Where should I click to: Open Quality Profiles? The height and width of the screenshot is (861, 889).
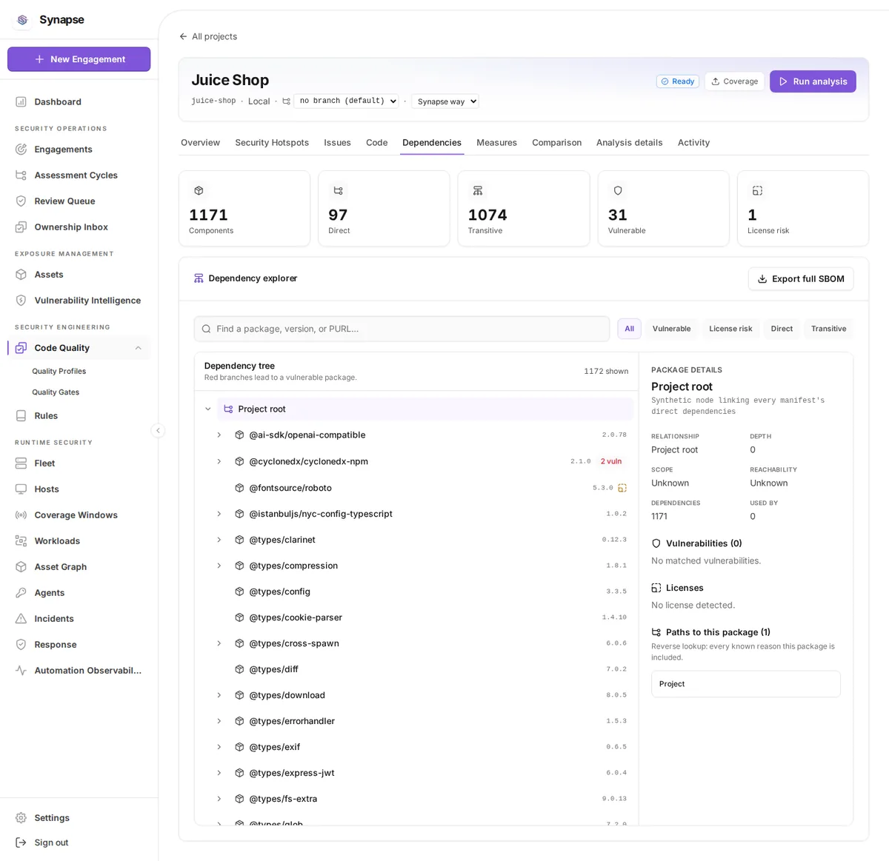[x=59, y=372]
